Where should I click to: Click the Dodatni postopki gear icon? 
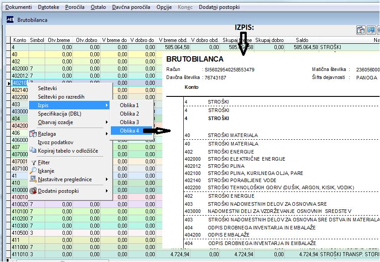pos(33,191)
